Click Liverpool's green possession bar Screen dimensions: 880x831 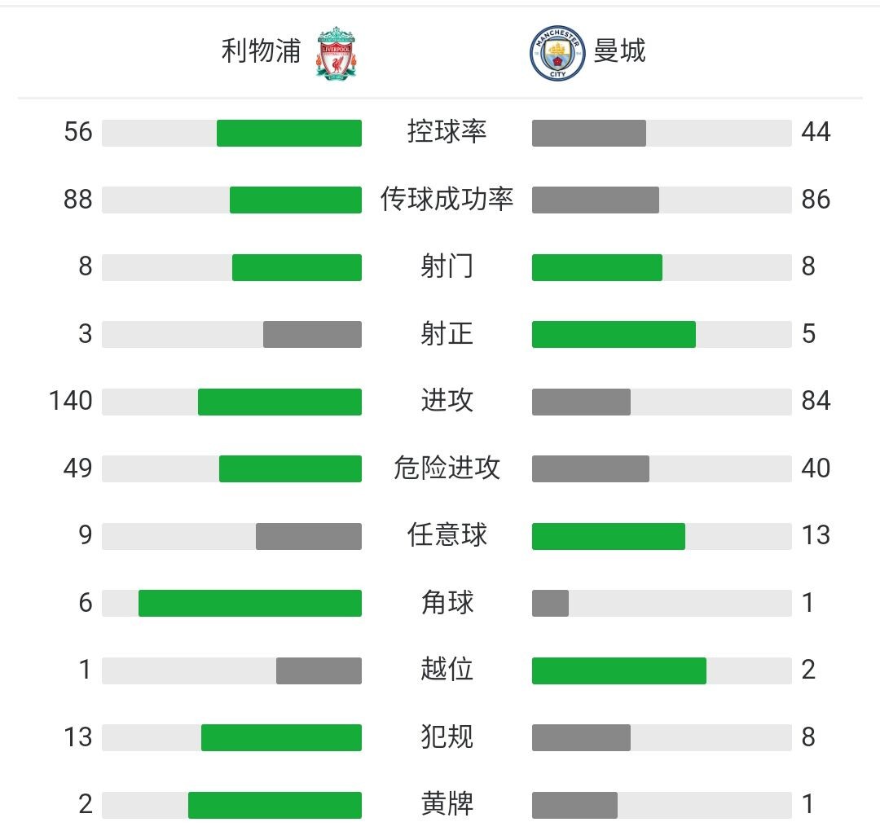(289, 133)
